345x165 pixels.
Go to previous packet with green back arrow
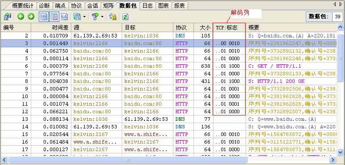click(x=21, y=16)
